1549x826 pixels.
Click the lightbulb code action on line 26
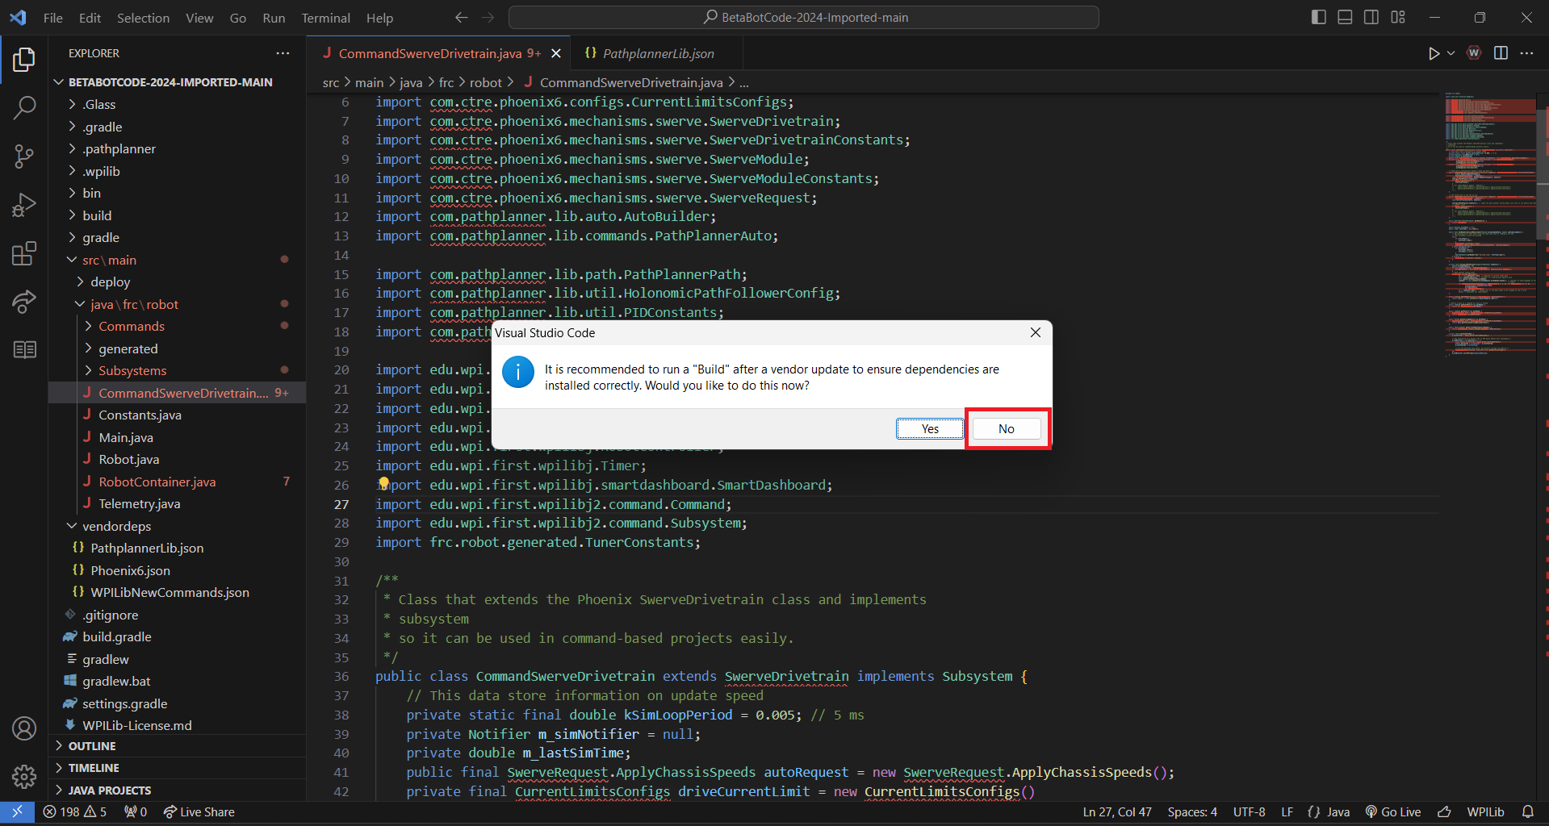click(384, 484)
